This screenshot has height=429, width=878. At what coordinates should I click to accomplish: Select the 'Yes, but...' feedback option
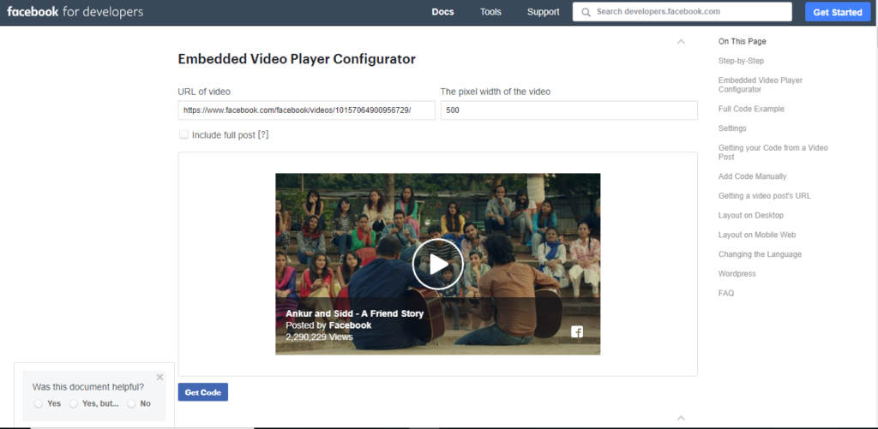click(73, 403)
